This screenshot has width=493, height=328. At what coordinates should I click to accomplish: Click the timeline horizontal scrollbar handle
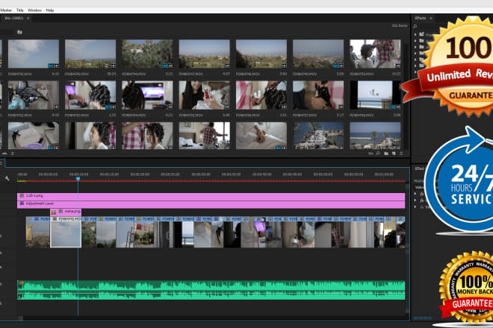[x=21, y=318]
